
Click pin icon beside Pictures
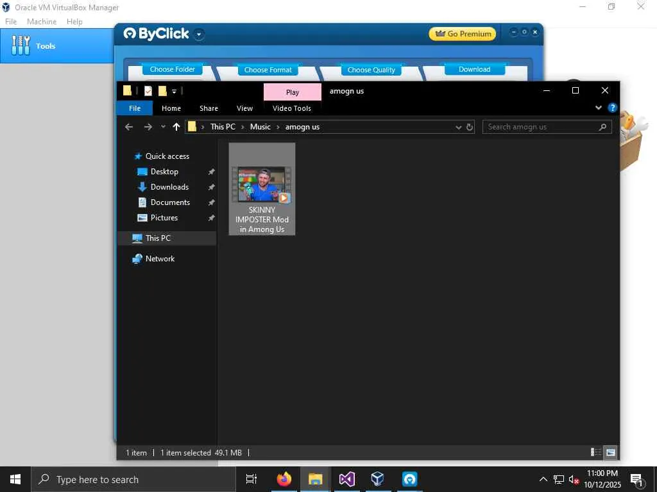click(x=211, y=218)
